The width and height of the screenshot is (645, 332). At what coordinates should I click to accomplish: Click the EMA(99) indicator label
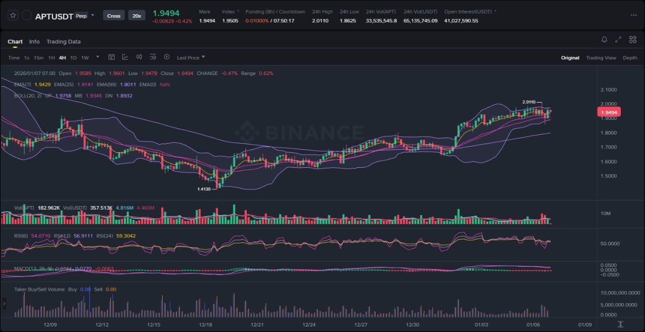(107, 85)
